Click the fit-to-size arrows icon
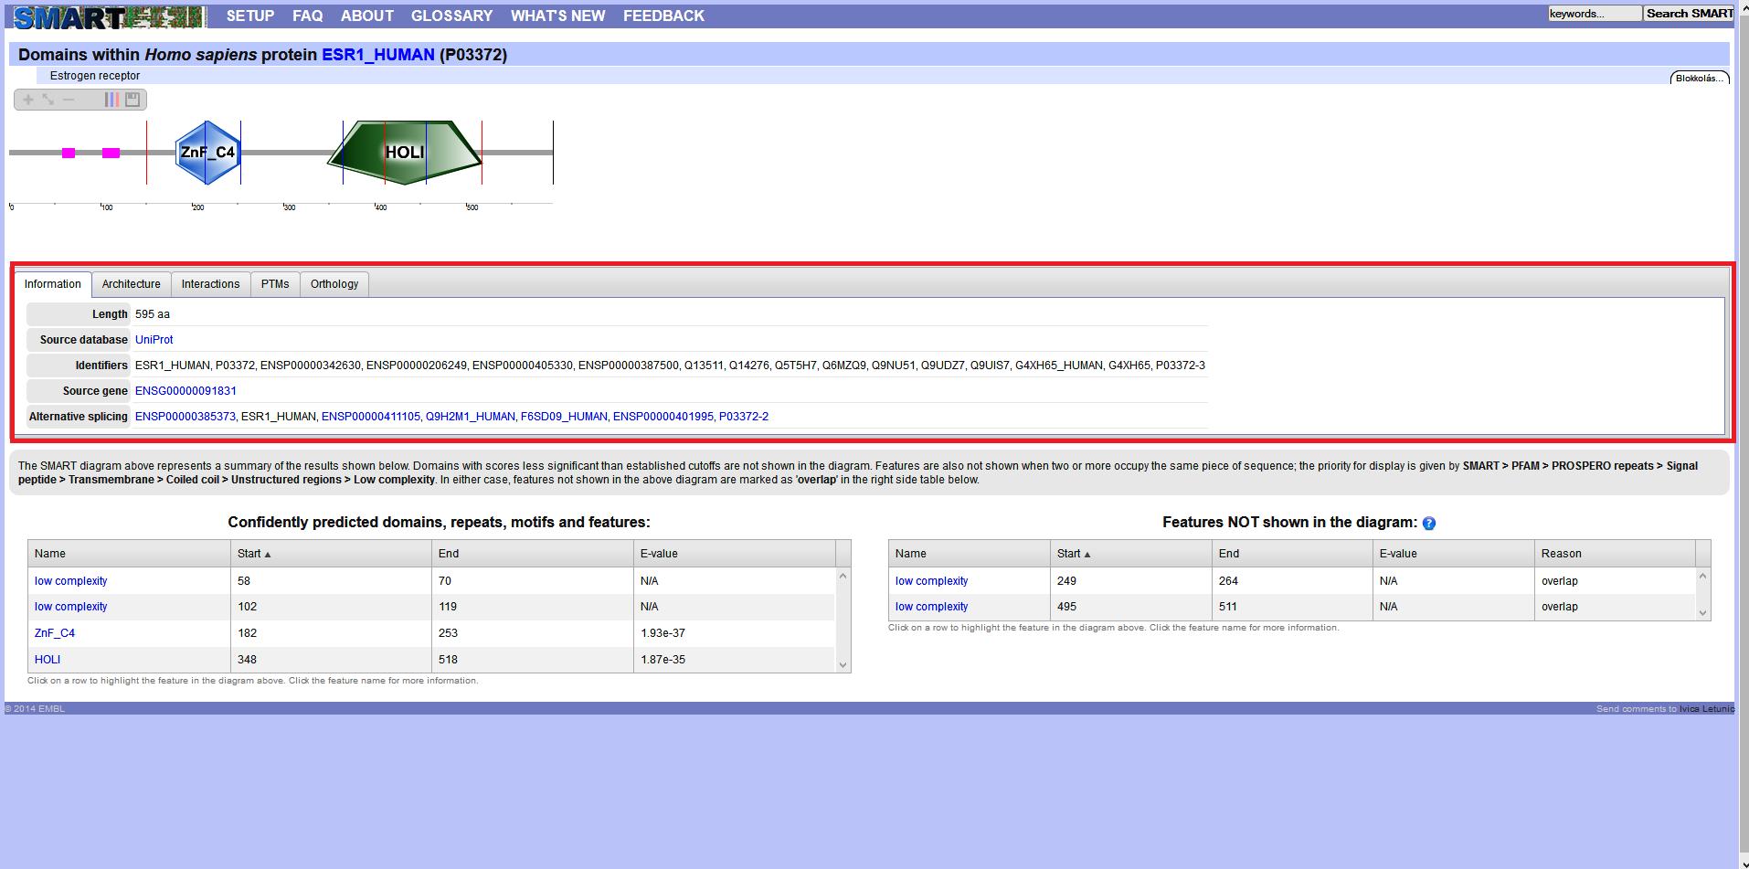 coord(48,100)
